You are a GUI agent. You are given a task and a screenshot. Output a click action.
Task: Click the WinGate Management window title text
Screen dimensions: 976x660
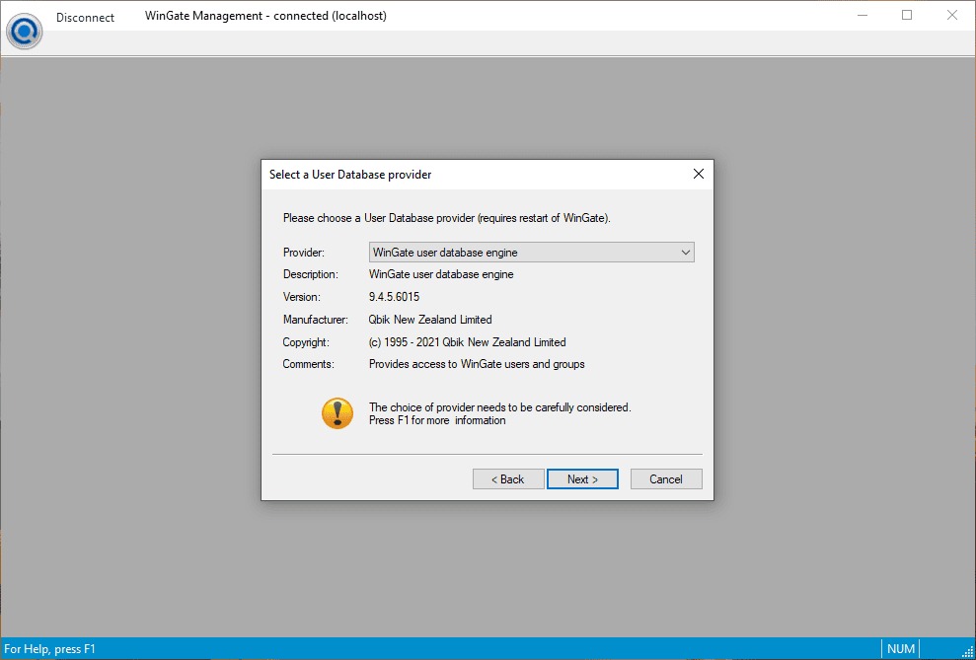click(x=265, y=17)
